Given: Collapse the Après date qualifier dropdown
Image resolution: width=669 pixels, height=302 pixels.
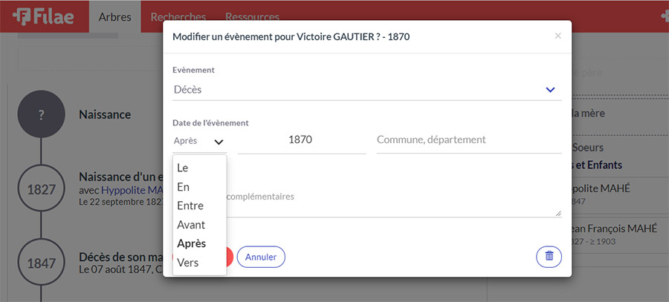Looking at the screenshot, I should [x=198, y=141].
